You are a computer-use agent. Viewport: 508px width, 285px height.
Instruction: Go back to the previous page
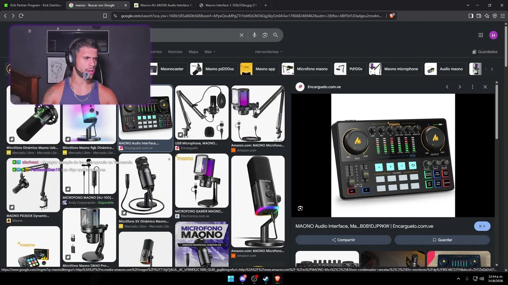point(5,16)
